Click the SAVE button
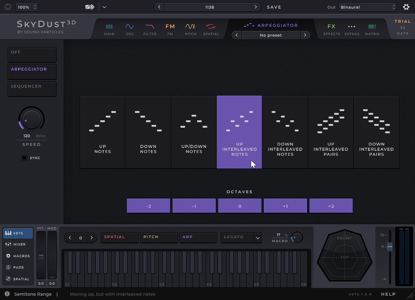This screenshot has width=415, height=300. 274,7
